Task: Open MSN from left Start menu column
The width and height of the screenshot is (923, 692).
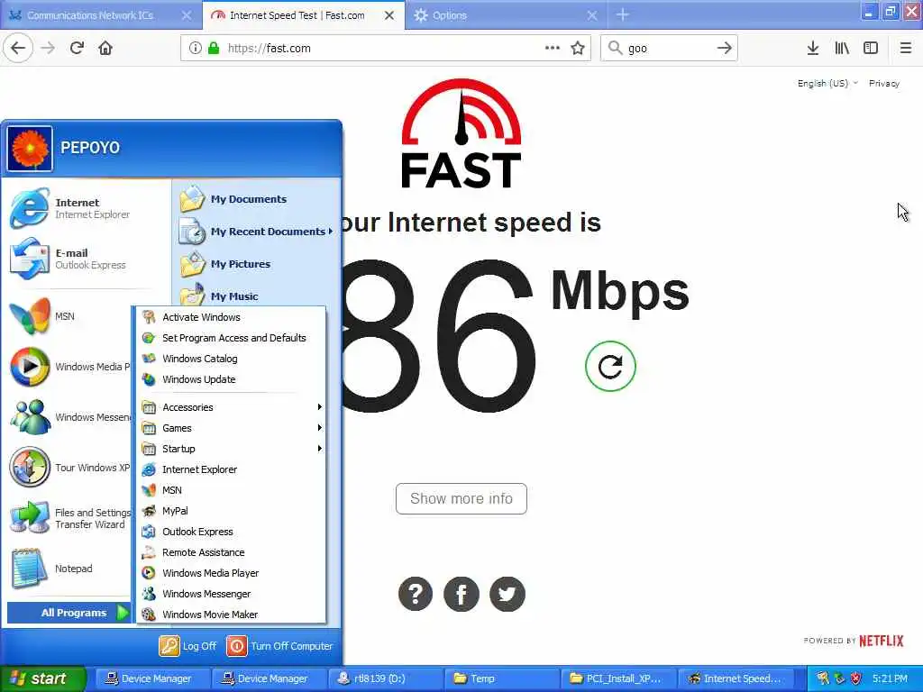Action: pyautogui.click(x=69, y=316)
